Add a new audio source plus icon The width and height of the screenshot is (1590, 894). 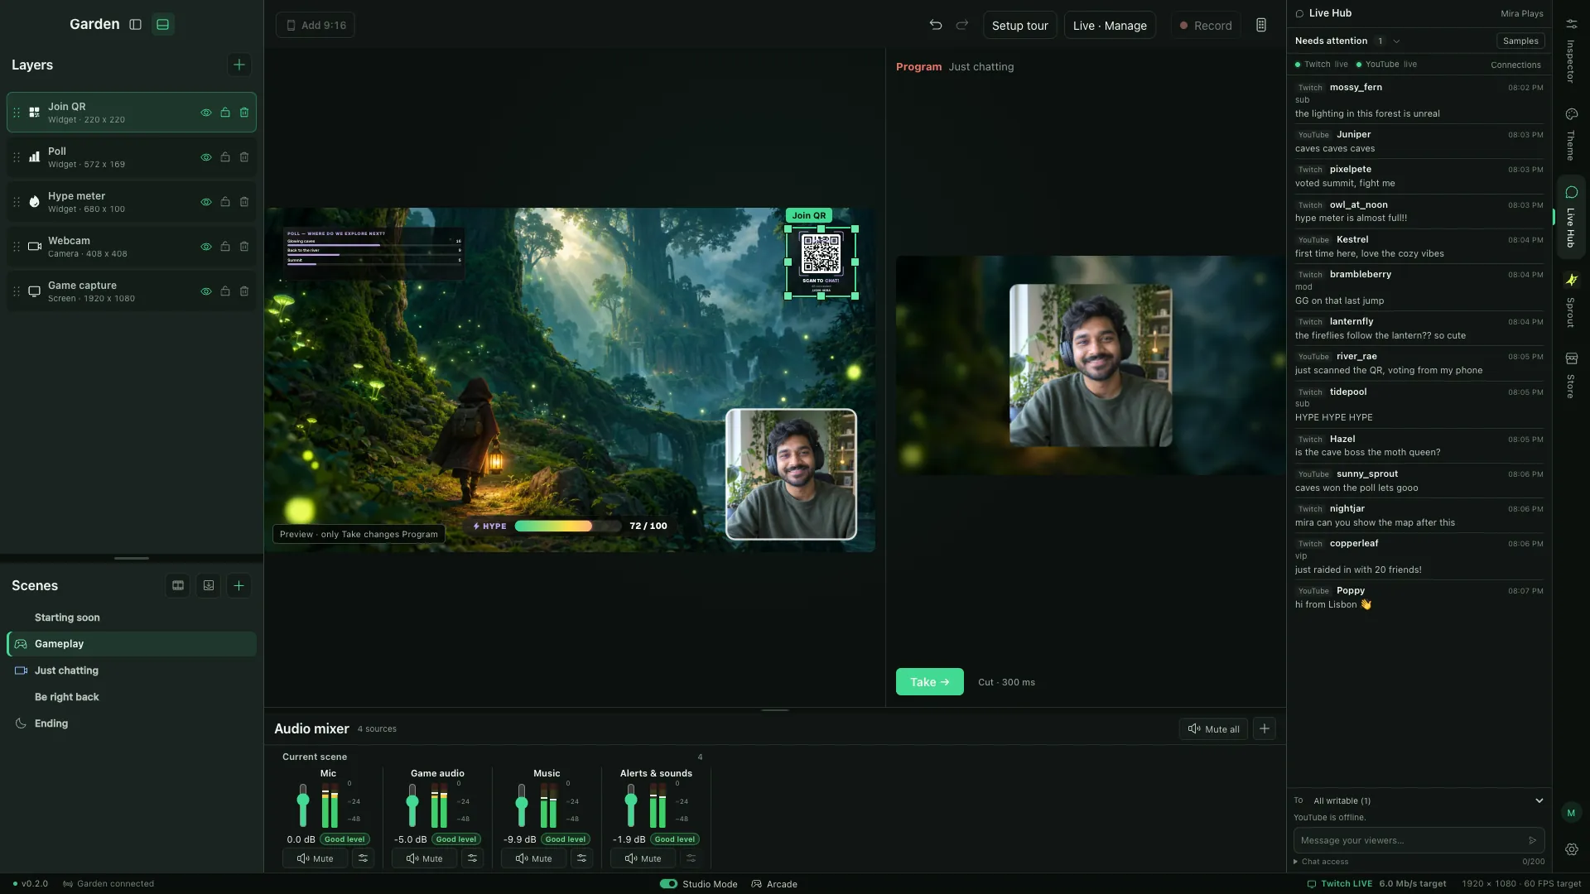click(1265, 728)
